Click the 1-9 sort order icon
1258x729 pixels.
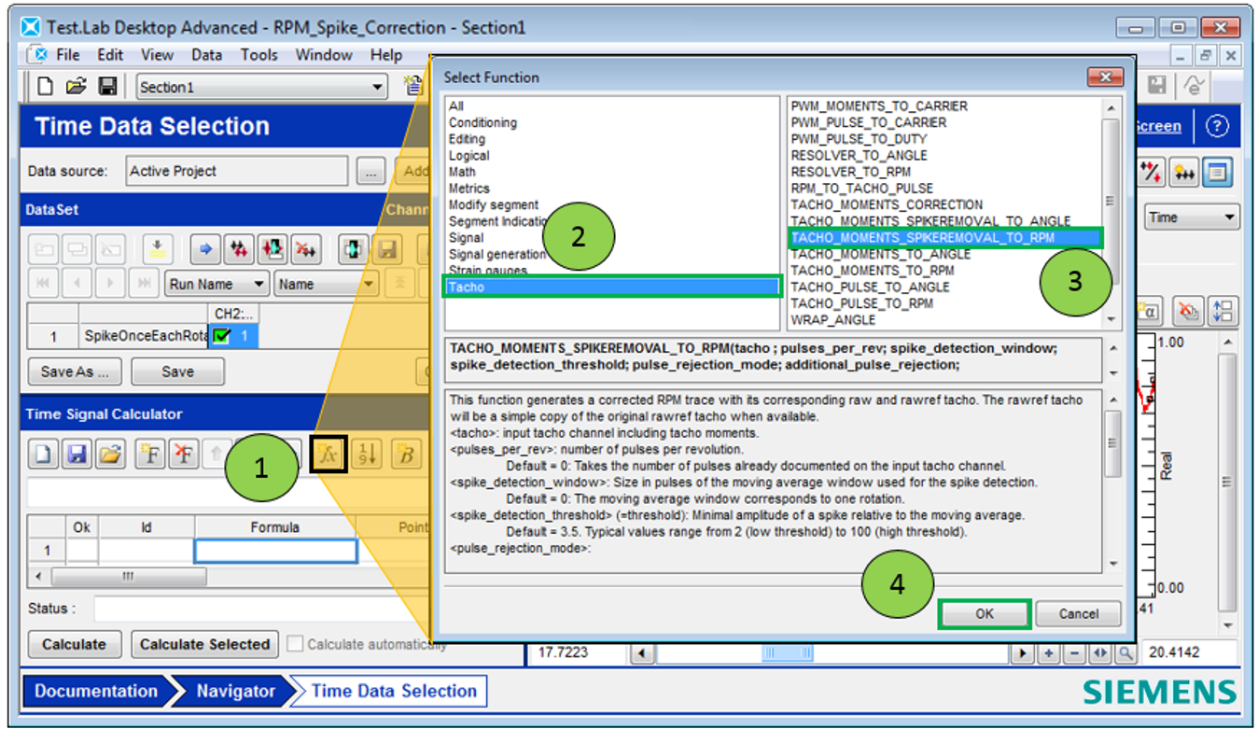367,454
